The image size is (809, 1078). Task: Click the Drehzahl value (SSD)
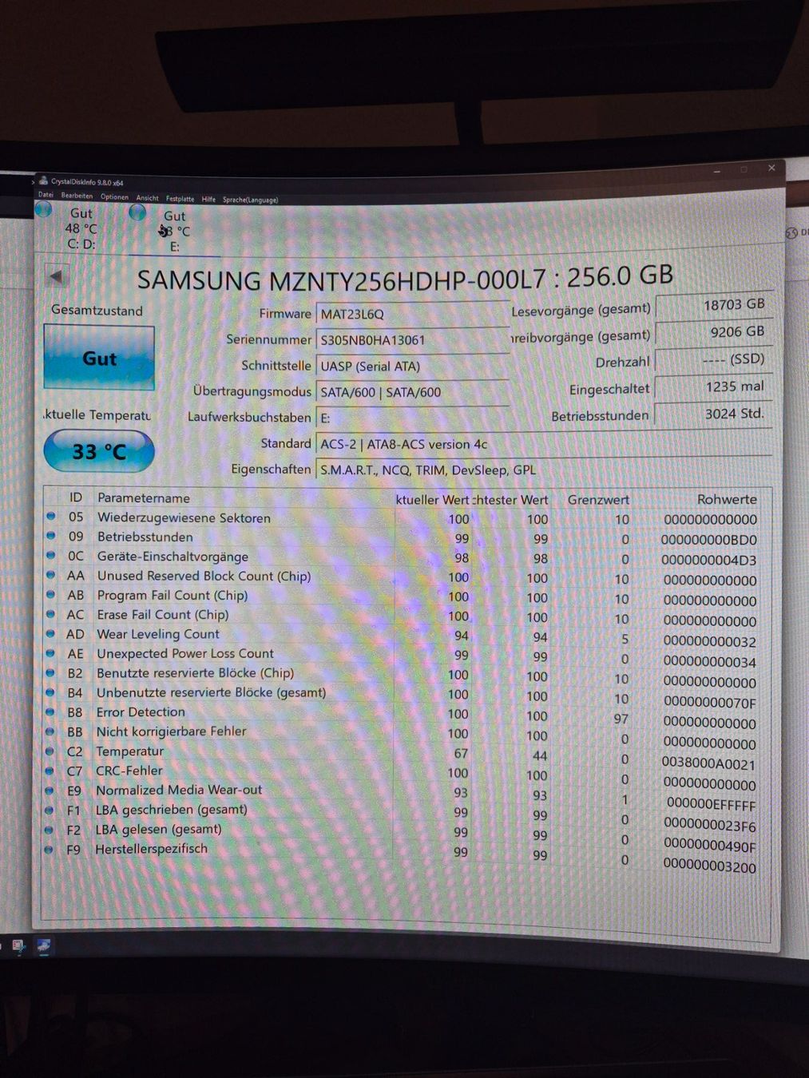click(x=713, y=359)
